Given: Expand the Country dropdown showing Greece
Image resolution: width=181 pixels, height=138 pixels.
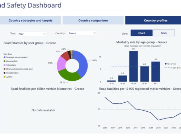Looking at the screenshot, I should coord(82,33).
